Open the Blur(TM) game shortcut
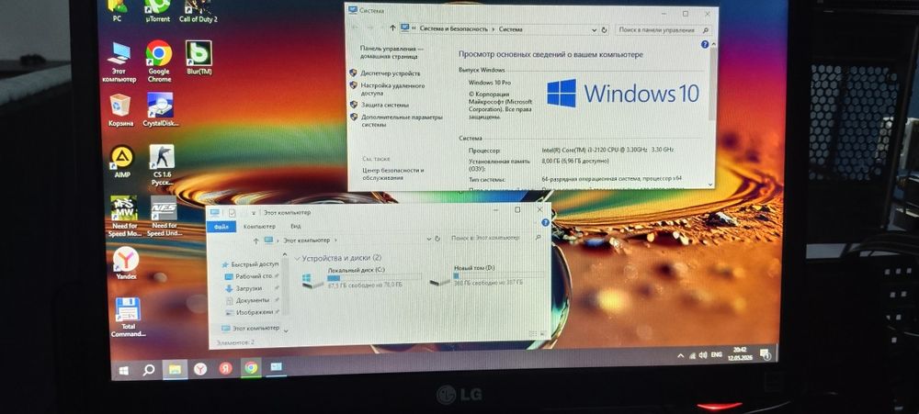Image resolution: width=919 pixels, height=414 pixels. 199,58
